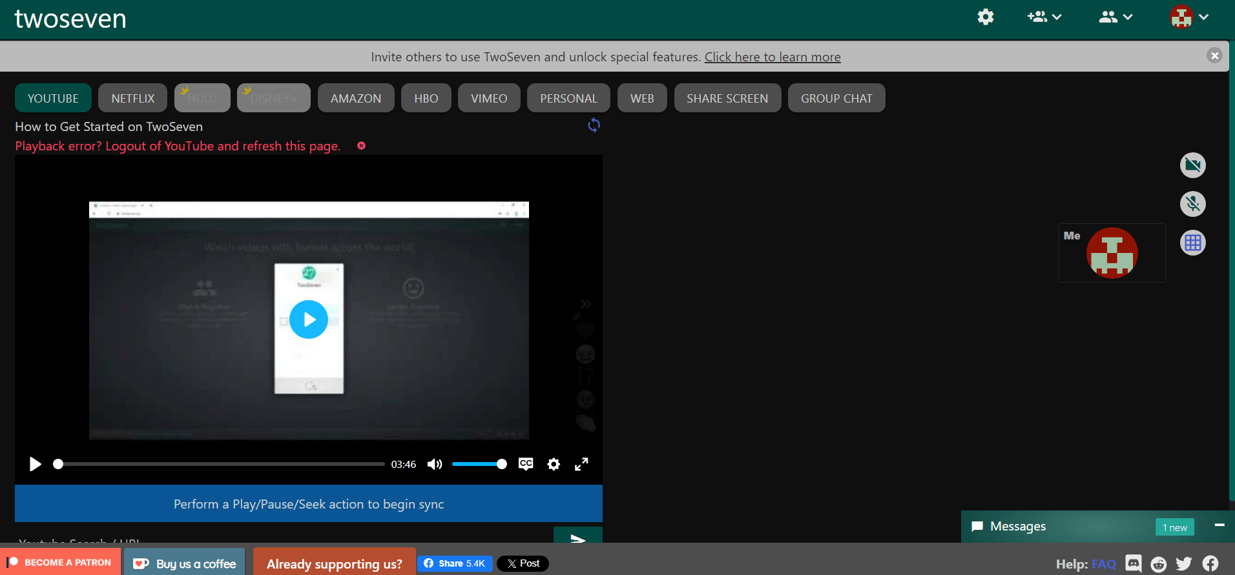Switch to the Netflix tab
The width and height of the screenshot is (1235, 575).
pyautogui.click(x=132, y=98)
